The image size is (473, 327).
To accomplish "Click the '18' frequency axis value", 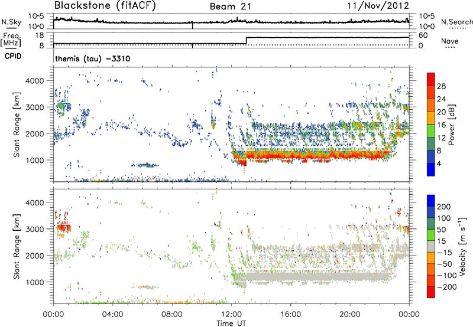I will coord(40,35).
